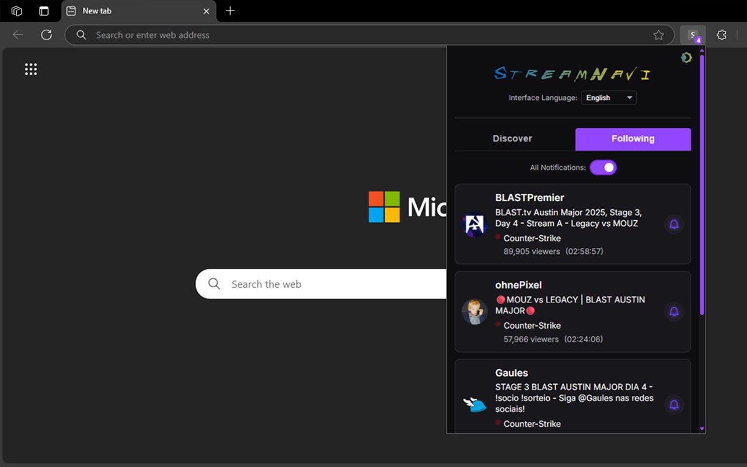747x467 pixels.
Task: Open the StreamNavi extension icon in toolbar
Action: point(693,35)
